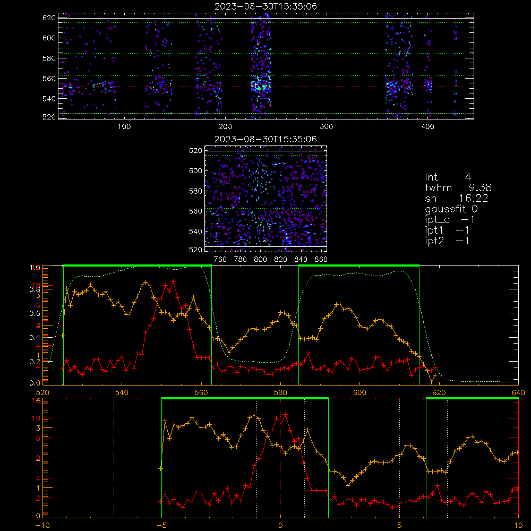Select the 'gaussfit 0' readout line

coord(451,209)
